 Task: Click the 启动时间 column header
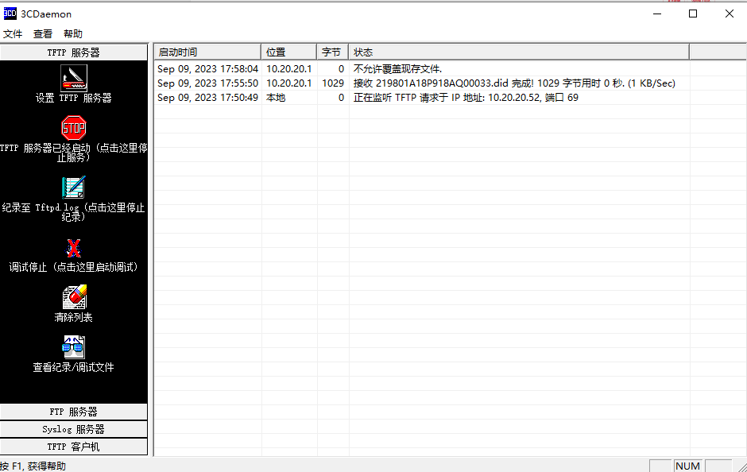(207, 52)
